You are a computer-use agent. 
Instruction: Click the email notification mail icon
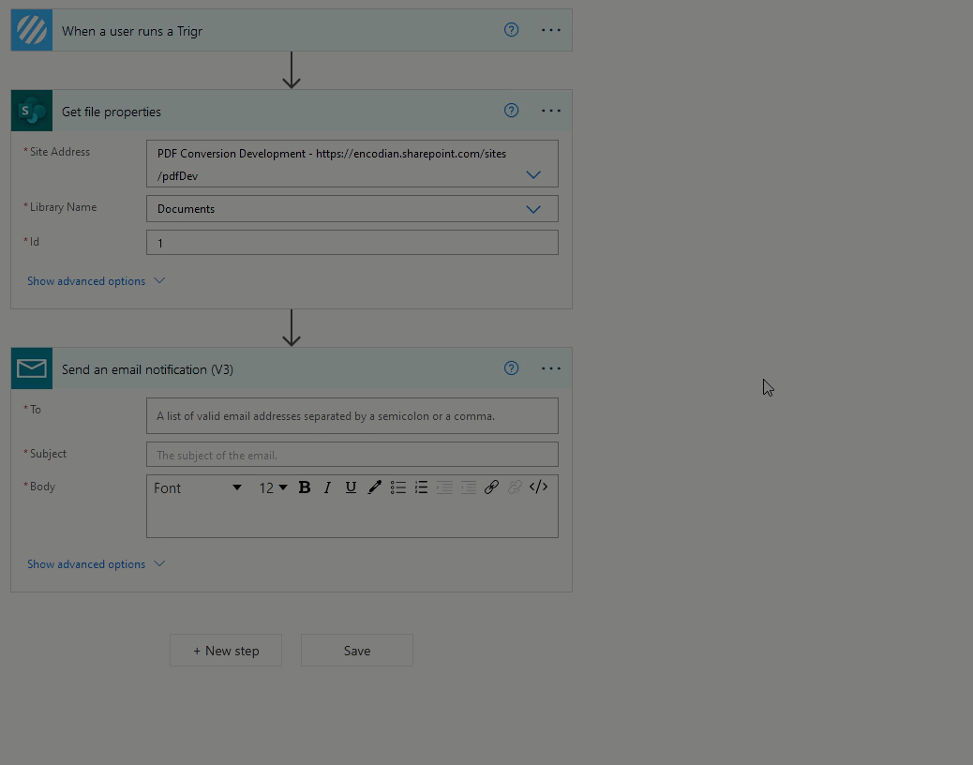click(32, 368)
